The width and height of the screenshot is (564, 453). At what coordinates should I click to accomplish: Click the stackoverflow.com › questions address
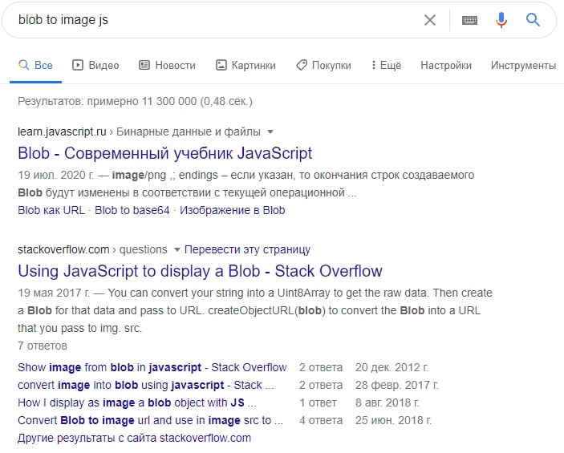coord(92,249)
